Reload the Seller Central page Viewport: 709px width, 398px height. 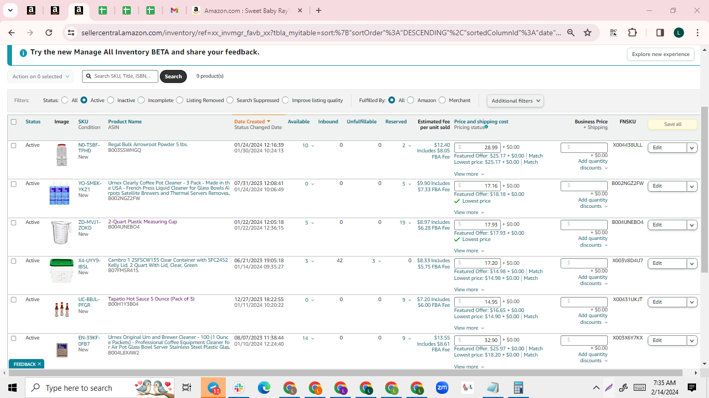(49, 33)
